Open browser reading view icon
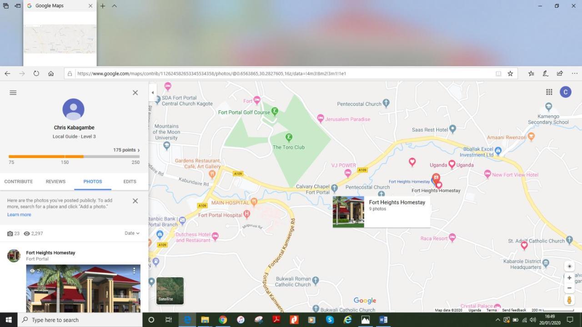The height and width of the screenshot is (327, 582). (x=498, y=74)
